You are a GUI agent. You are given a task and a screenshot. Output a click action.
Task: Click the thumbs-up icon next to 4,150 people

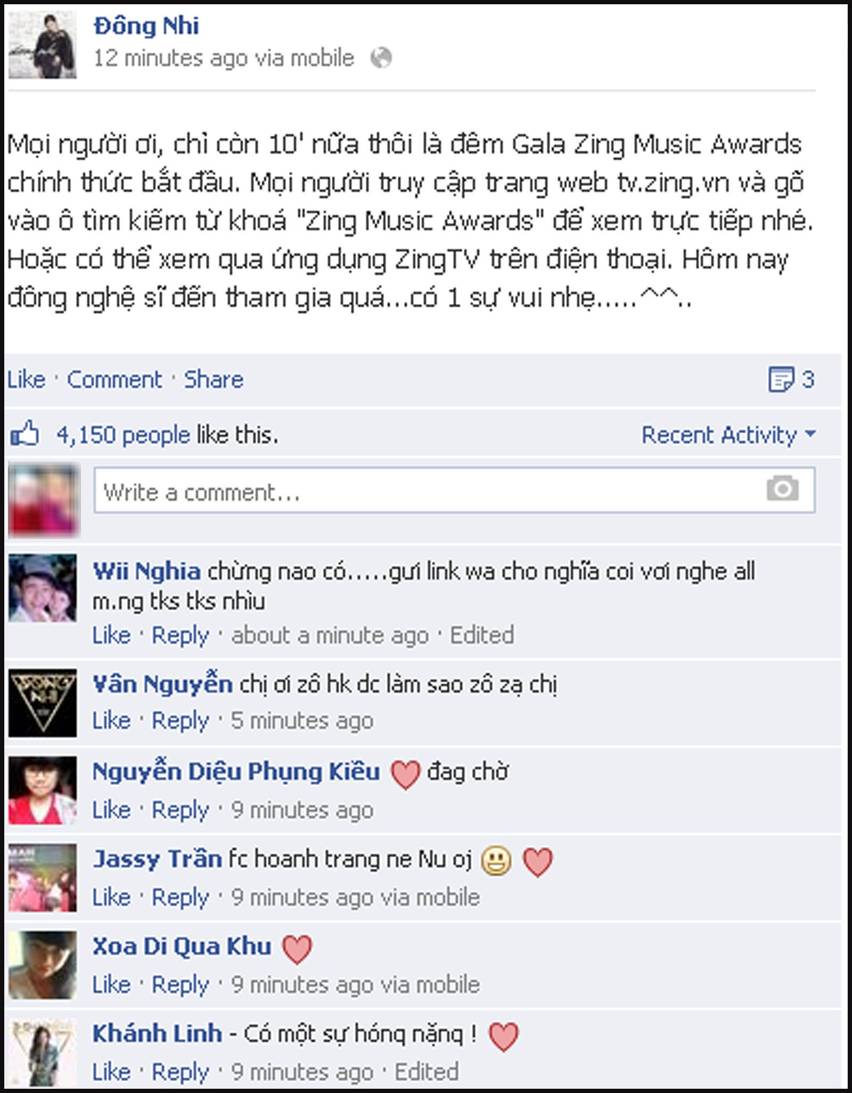(x=25, y=433)
